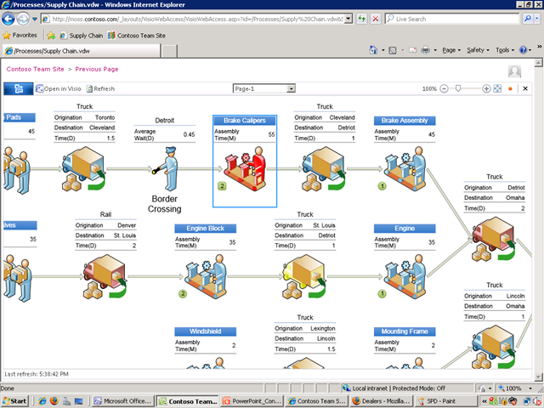Open the Print options dropdown arrow
This screenshot has width=544, height=408.
point(435,50)
